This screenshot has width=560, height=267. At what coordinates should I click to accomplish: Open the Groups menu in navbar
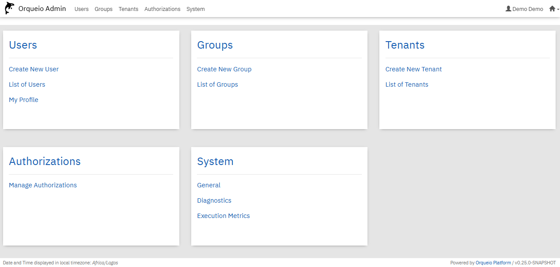point(103,9)
